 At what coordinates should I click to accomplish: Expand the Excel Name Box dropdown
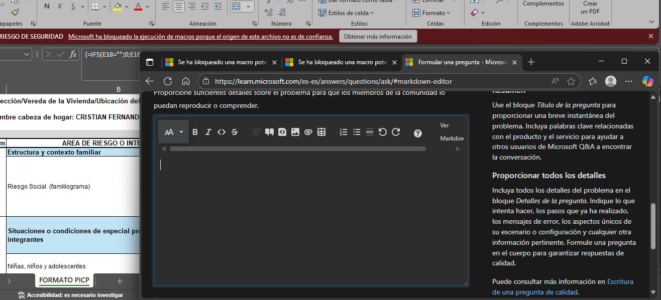coord(27,54)
